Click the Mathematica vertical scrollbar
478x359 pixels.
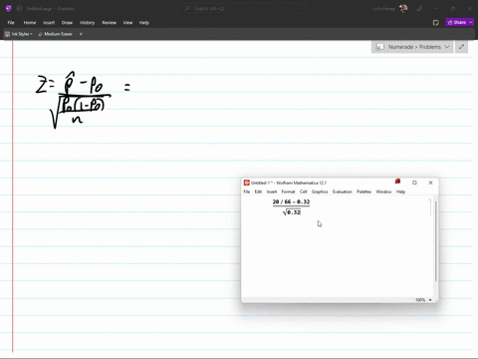click(435, 241)
